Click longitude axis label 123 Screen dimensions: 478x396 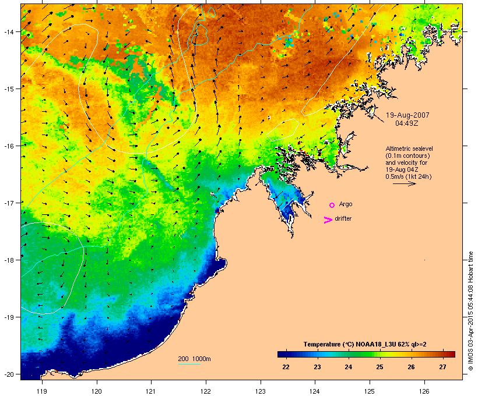261,391
